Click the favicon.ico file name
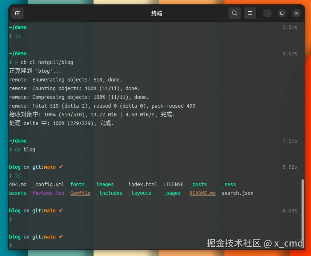 (x=48, y=193)
